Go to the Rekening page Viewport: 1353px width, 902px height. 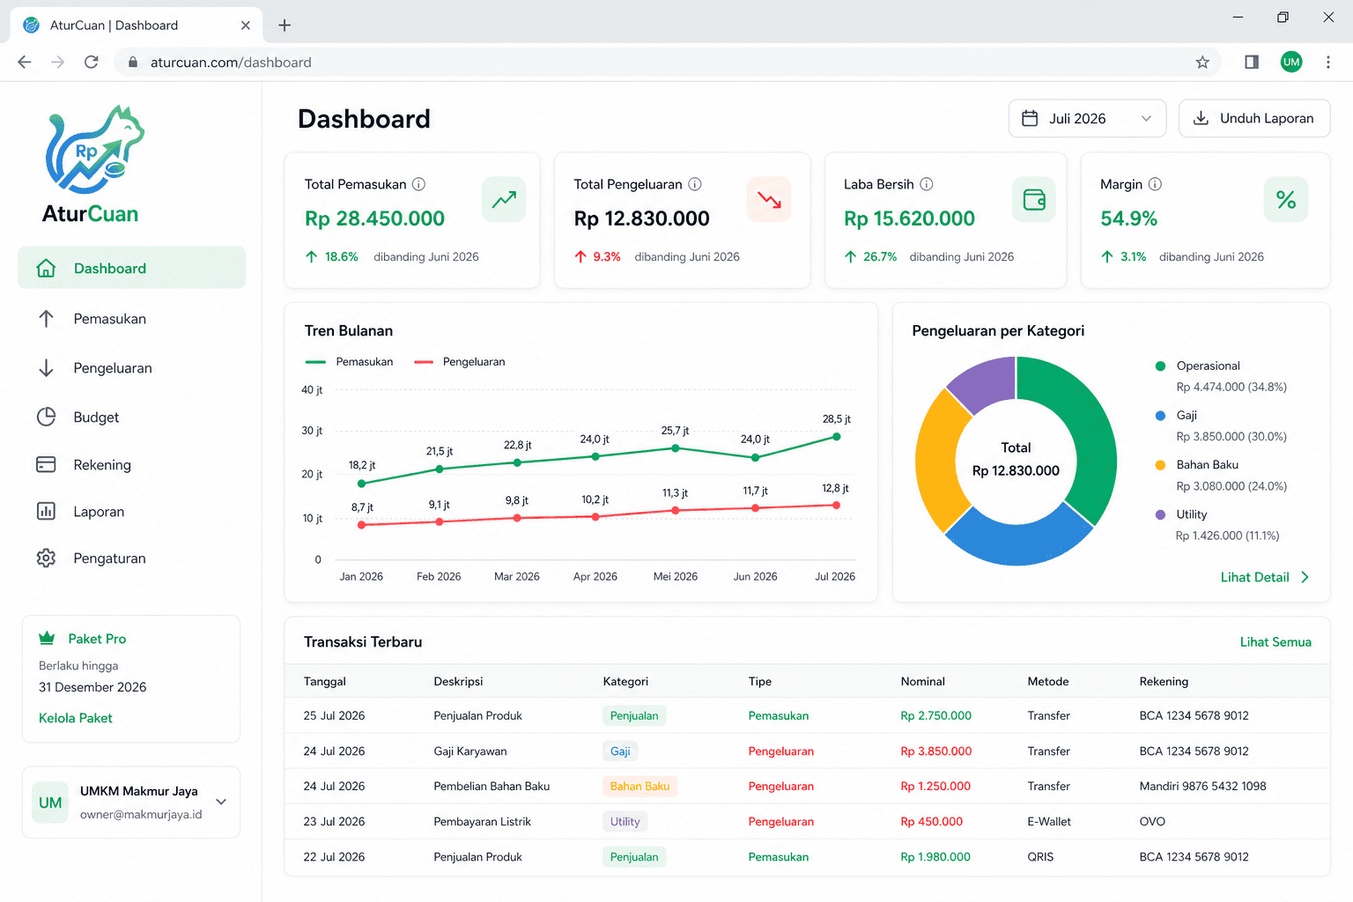coord(131,464)
